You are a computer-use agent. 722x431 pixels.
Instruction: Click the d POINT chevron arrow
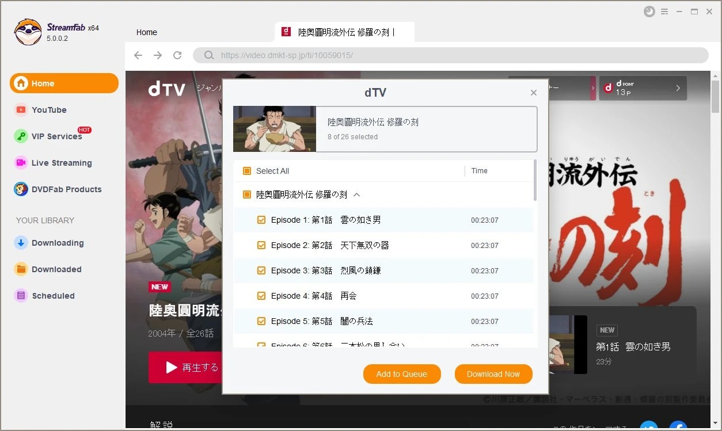click(678, 88)
